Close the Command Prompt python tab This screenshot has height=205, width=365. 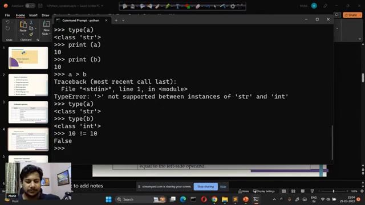(106, 20)
